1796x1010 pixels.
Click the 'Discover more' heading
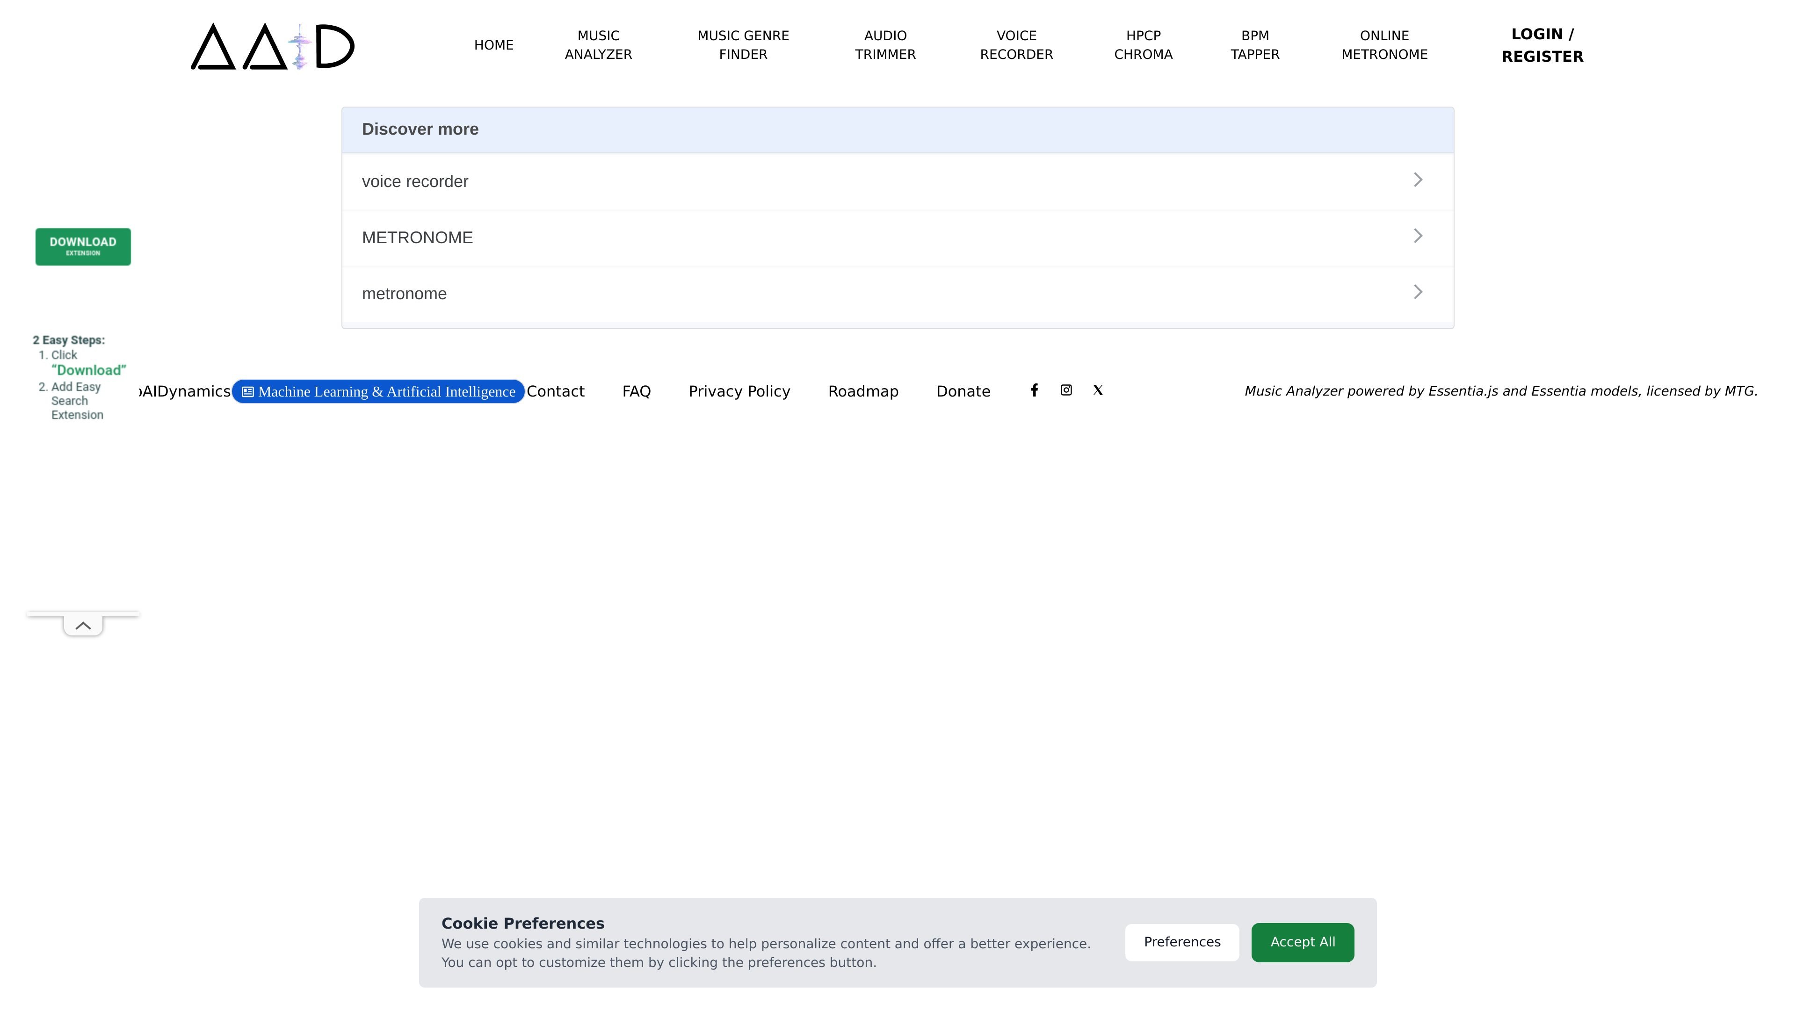click(x=420, y=129)
